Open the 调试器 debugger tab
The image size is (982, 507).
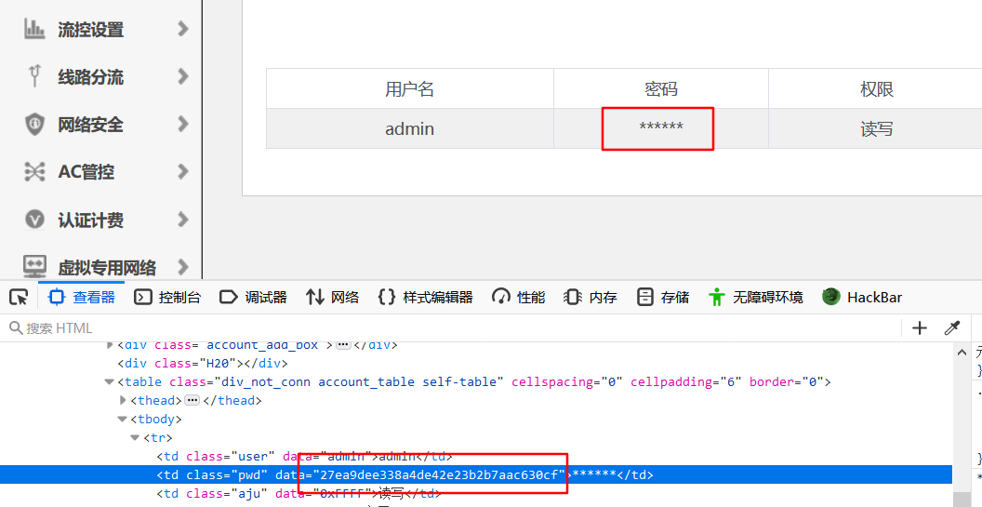click(x=253, y=298)
